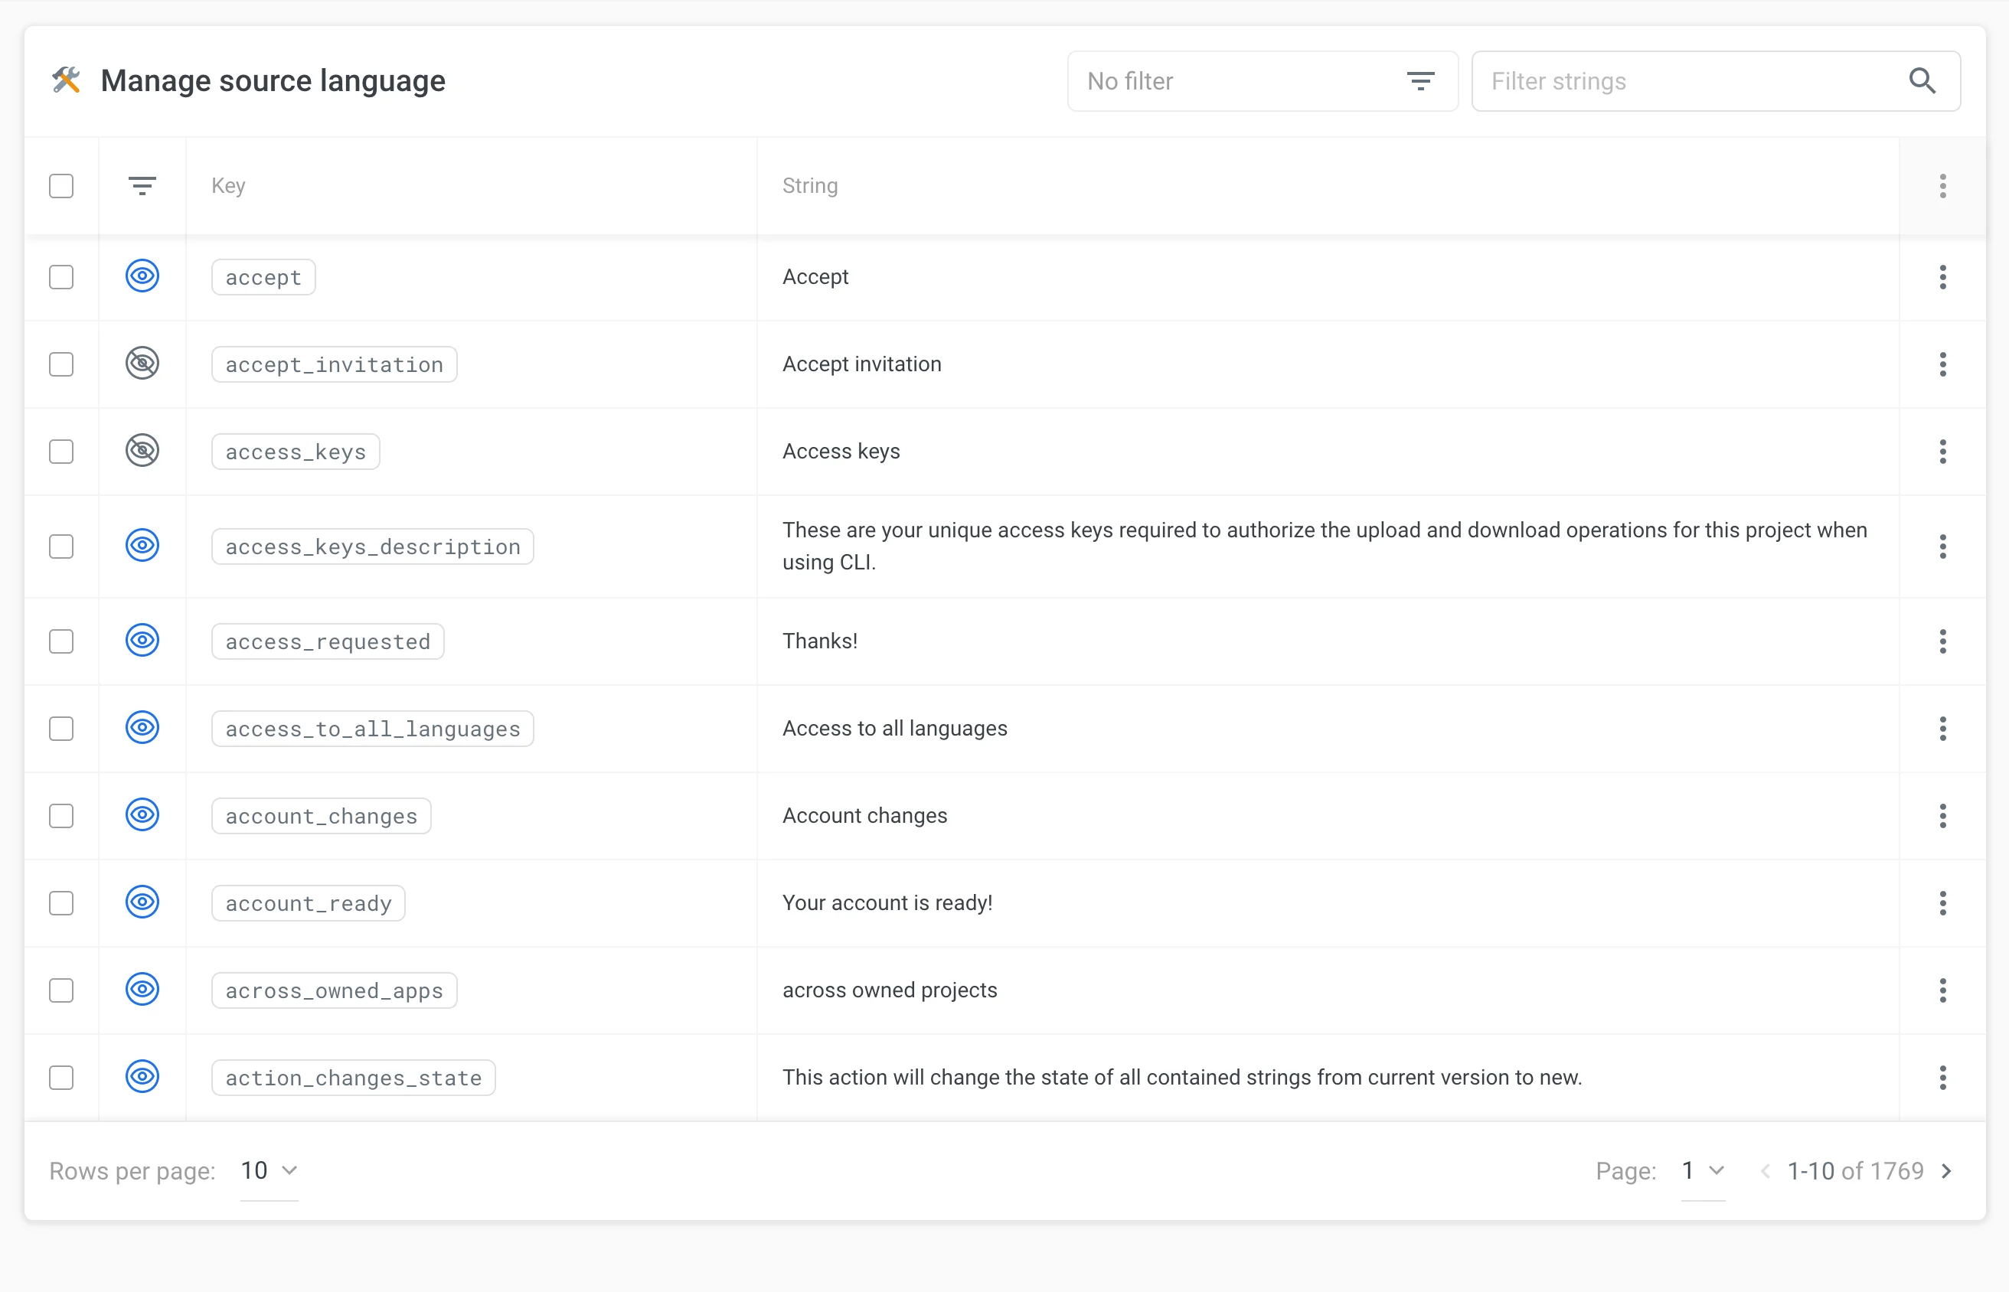Image resolution: width=2009 pixels, height=1292 pixels.
Task: Go to the next page of strings
Action: coord(1949,1170)
